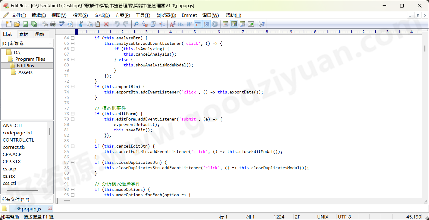Open the Find tool (magnifier icon)
The image size is (429, 220).
point(136,24)
